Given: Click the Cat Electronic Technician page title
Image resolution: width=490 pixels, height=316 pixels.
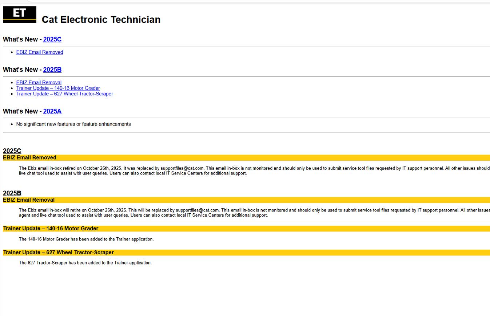Looking at the screenshot, I should point(101,20).
